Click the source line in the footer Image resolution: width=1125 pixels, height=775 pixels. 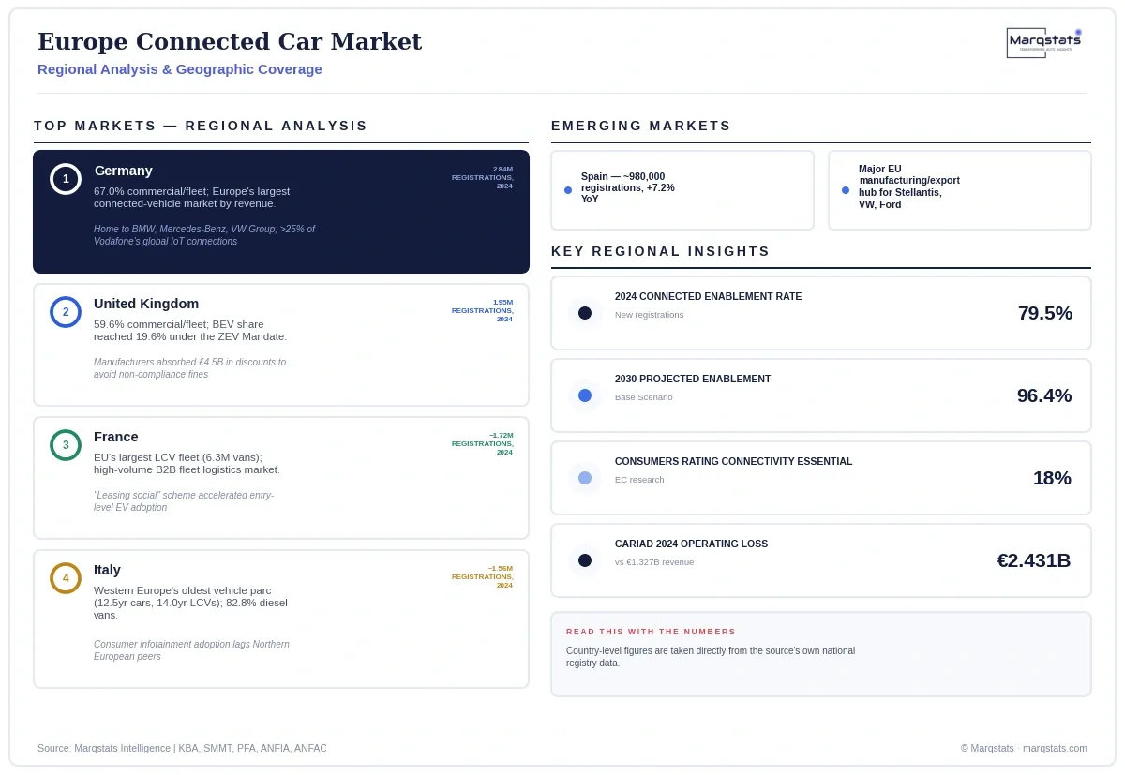click(183, 748)
